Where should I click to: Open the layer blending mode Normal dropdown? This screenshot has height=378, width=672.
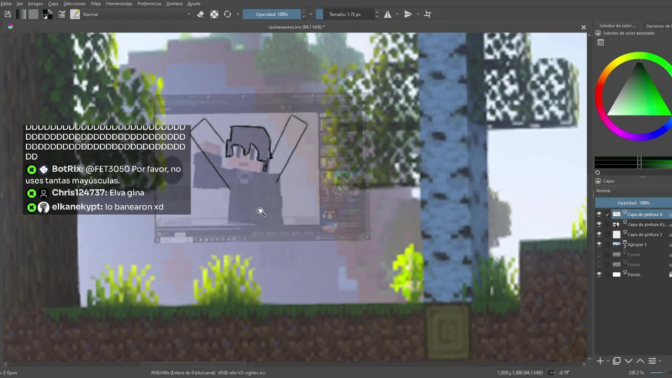[x=634, y=191]
